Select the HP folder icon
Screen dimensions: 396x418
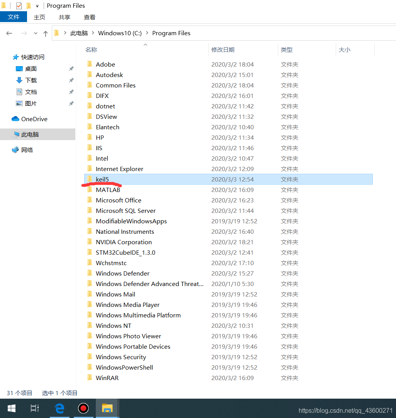(x=90, y=137)
